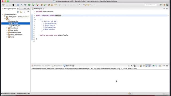
Task: Close the Console view tab
Action: pos(73,66)
